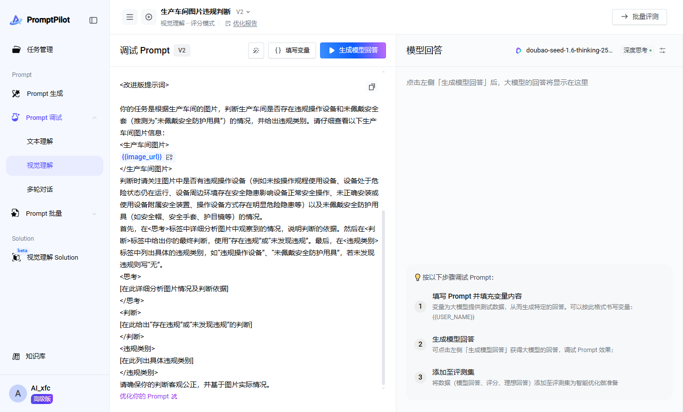Click the plus circle new task icon
The height and width of the screenshot is (412, 683).
(149, 17)
